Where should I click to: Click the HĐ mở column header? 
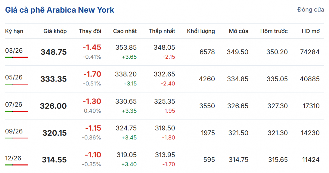coord(311,31)
